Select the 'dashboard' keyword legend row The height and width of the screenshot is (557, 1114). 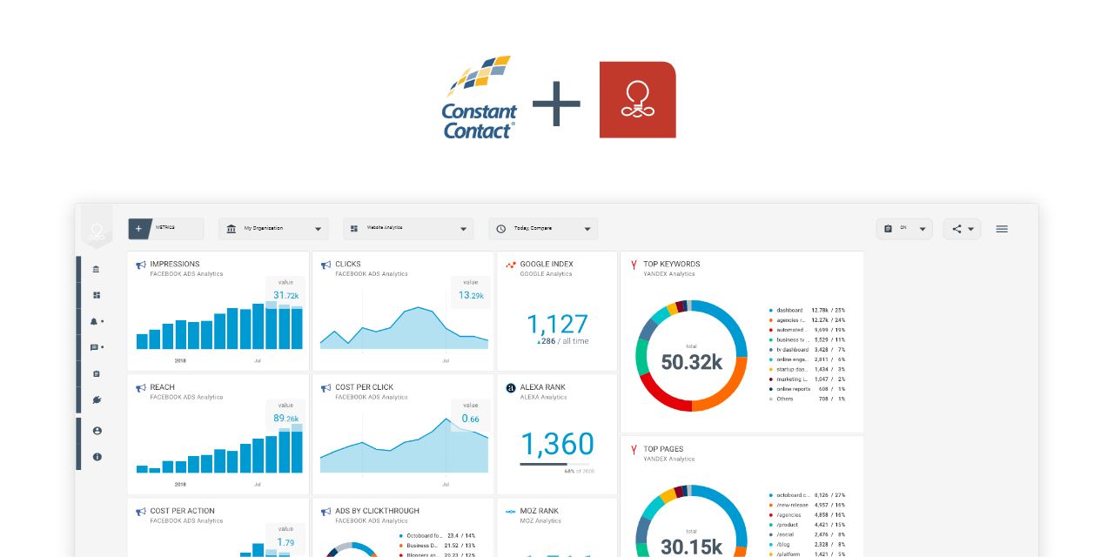807,310
